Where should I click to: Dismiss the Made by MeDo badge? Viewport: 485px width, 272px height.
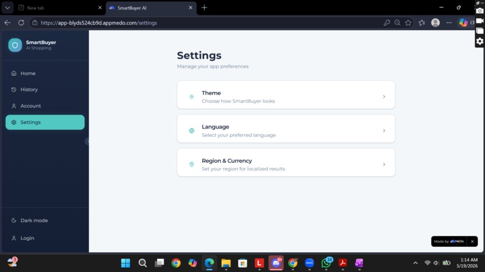click(472, 241)
